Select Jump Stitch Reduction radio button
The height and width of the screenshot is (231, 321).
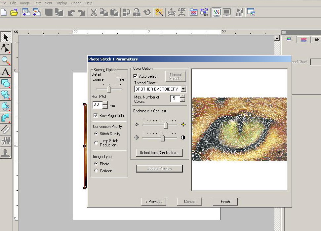[x=96, y=143]
